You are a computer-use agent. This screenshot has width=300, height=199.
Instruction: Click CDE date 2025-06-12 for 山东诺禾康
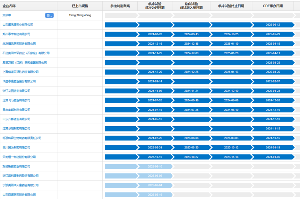(x=273, y=25)
